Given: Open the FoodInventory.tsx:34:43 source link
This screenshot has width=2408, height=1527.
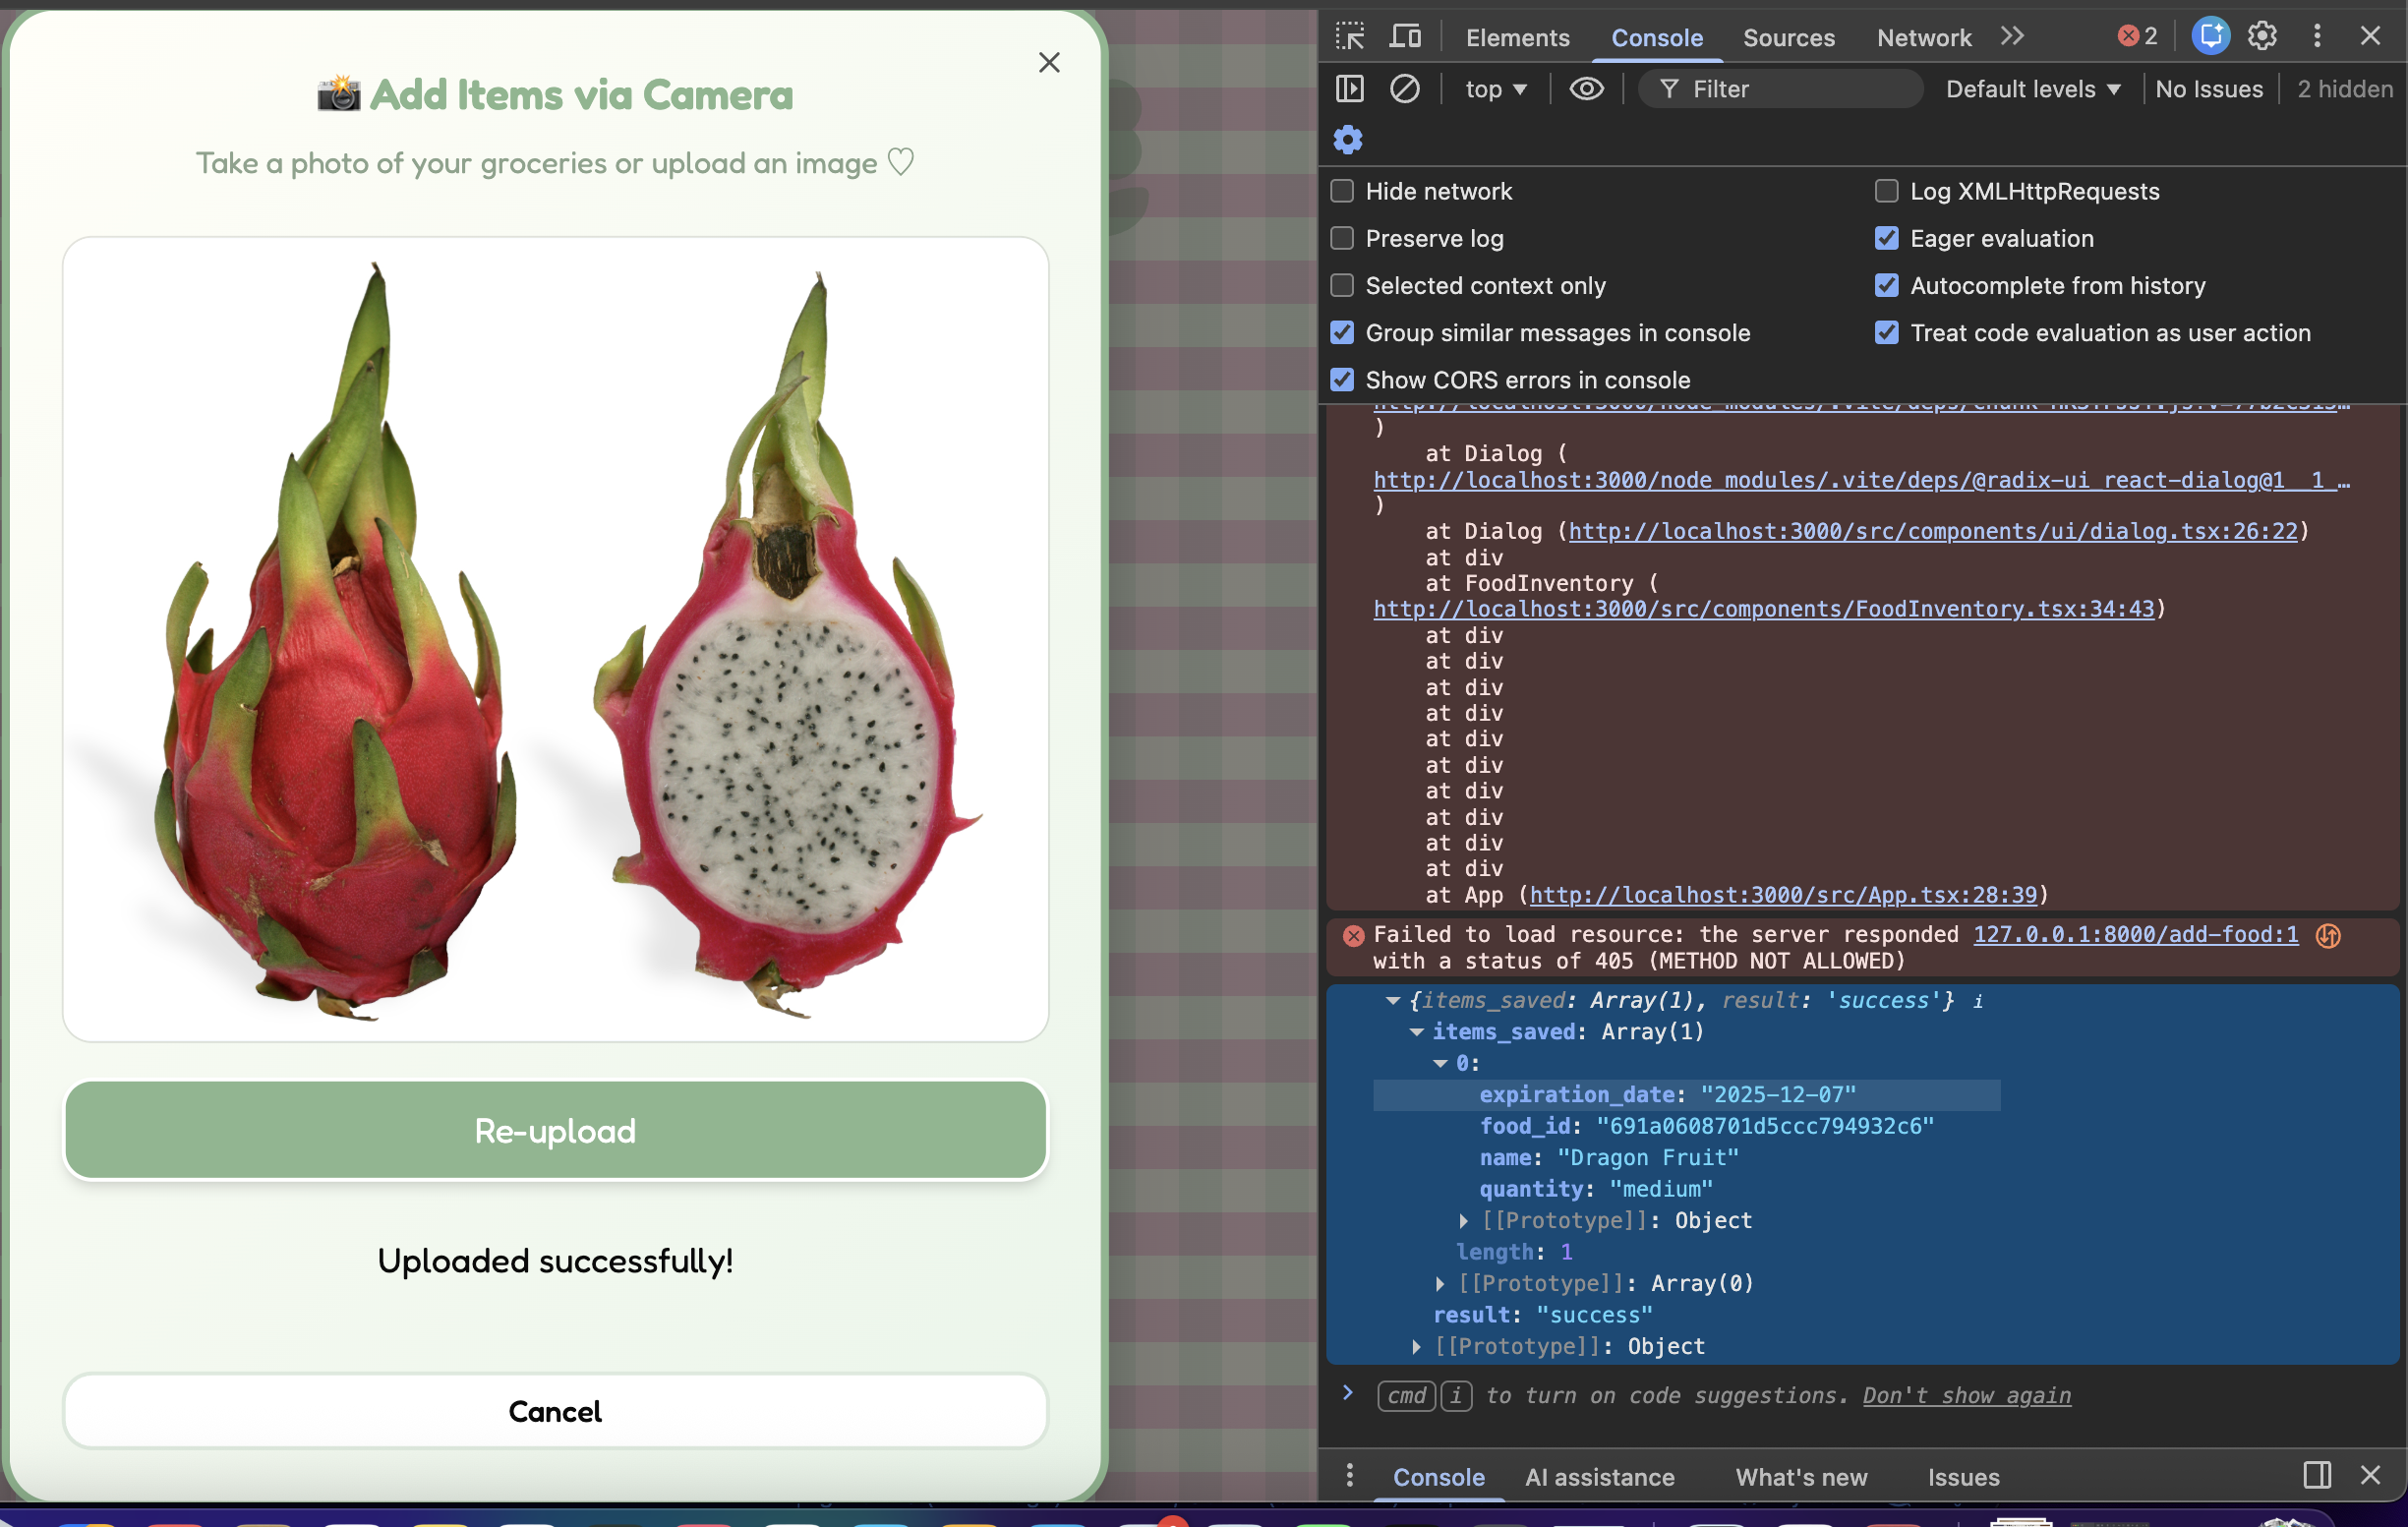Looking at the screenshot, I should 1763,609.
